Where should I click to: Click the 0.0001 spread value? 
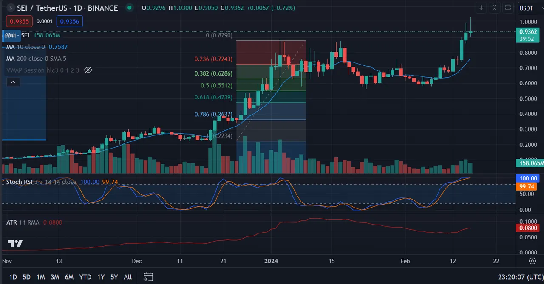pos(44,21)
